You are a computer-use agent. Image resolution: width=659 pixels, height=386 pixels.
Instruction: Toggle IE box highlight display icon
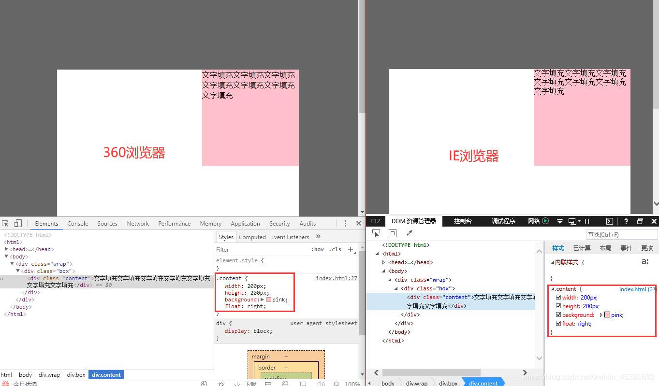(393, 233)
